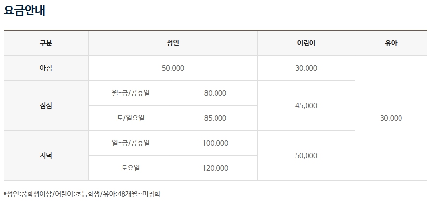Select the 토/일요일 lunch cell
The image size is (431, 201).
(130, 118)
